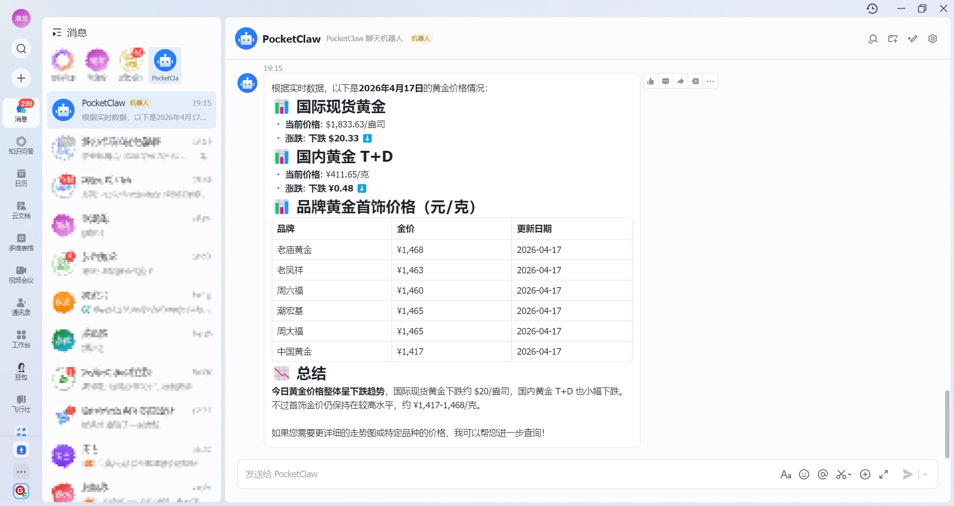
Task: Open the search icon in left sidebar
Action: point(21,49)
